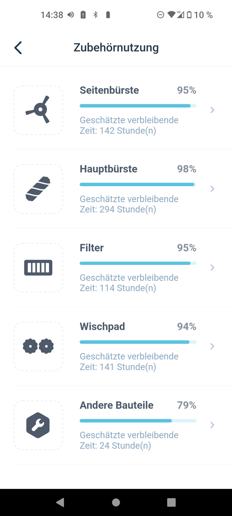This screenshot has height=516, width=232.
Task: Select the wrench icon for other parts
Action: (x=38, y=425)
